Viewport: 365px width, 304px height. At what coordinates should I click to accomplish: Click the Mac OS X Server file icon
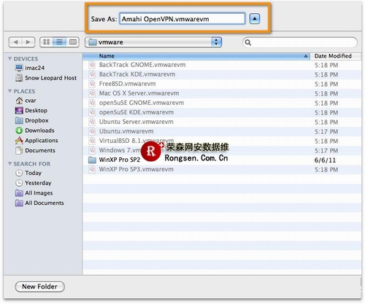(x=92, y=93)
